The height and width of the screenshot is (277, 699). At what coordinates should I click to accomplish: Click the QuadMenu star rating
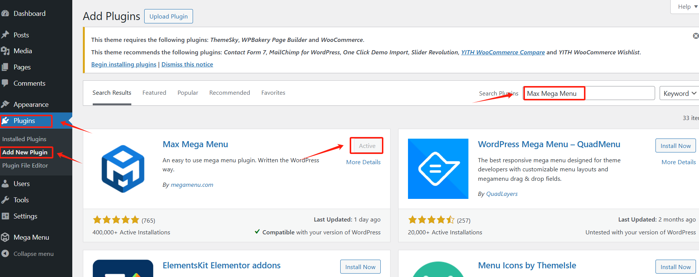click(431, 220)
